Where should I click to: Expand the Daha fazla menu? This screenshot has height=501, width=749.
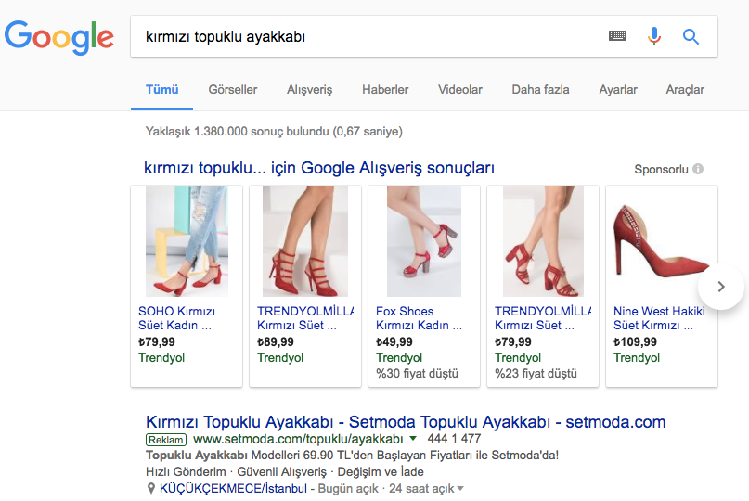coord(540,90)
